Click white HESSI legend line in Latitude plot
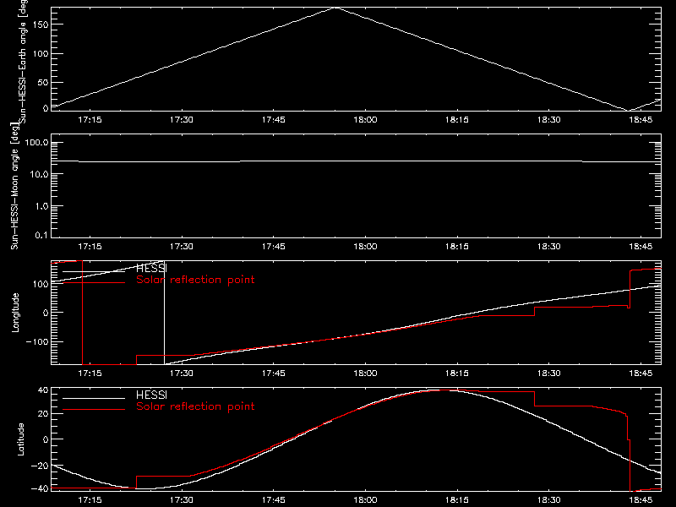Viewport: 676px width, 507px height. (94, 398)
